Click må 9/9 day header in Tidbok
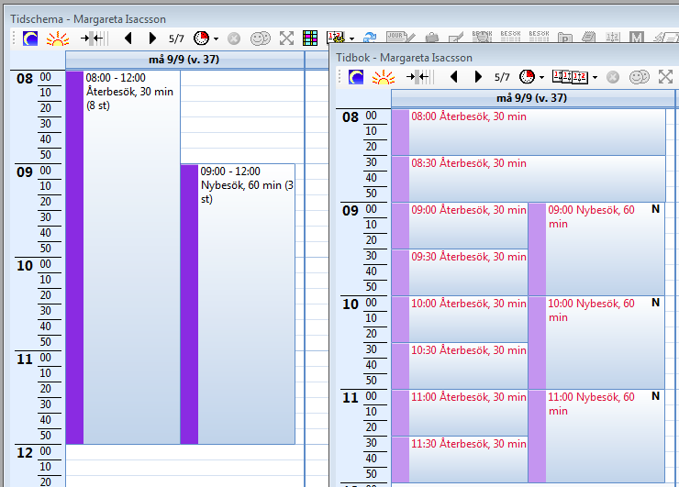Image resolution: width=679 pixels, height=487 pixels. coord(532,98)
